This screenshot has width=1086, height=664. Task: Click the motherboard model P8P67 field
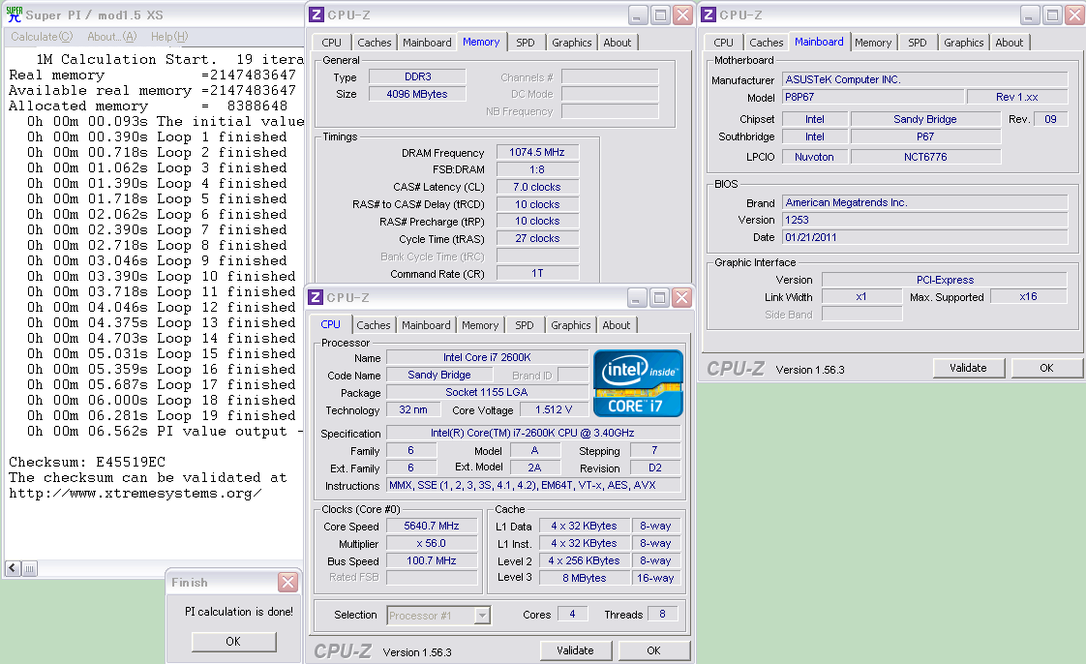[873, 97]
